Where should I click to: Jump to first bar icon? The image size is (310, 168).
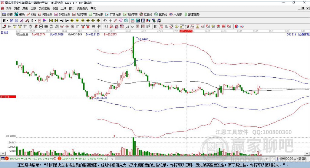pos(51,21)
